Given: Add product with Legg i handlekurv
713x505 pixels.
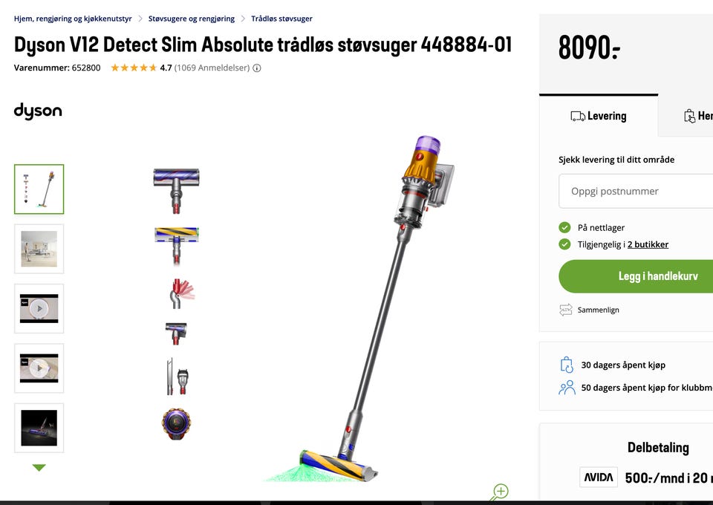Looking at the screenshot, I should [636, 276].
